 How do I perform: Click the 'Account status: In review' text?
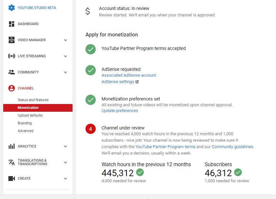coord(124,8)
